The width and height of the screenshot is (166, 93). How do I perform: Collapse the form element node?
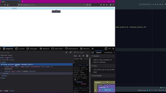[2, 64]
